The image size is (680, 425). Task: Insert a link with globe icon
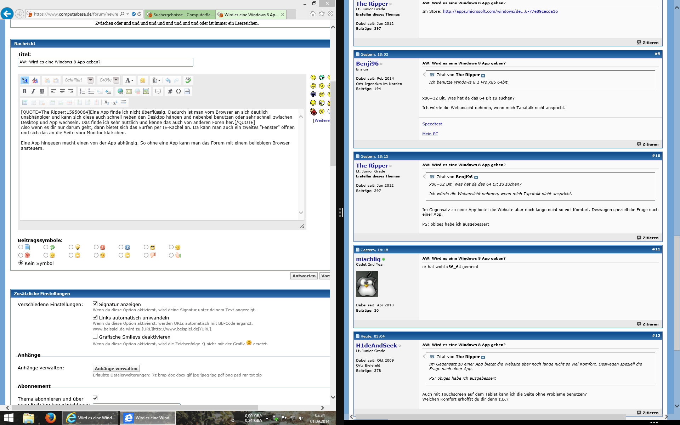click(120, 91)
